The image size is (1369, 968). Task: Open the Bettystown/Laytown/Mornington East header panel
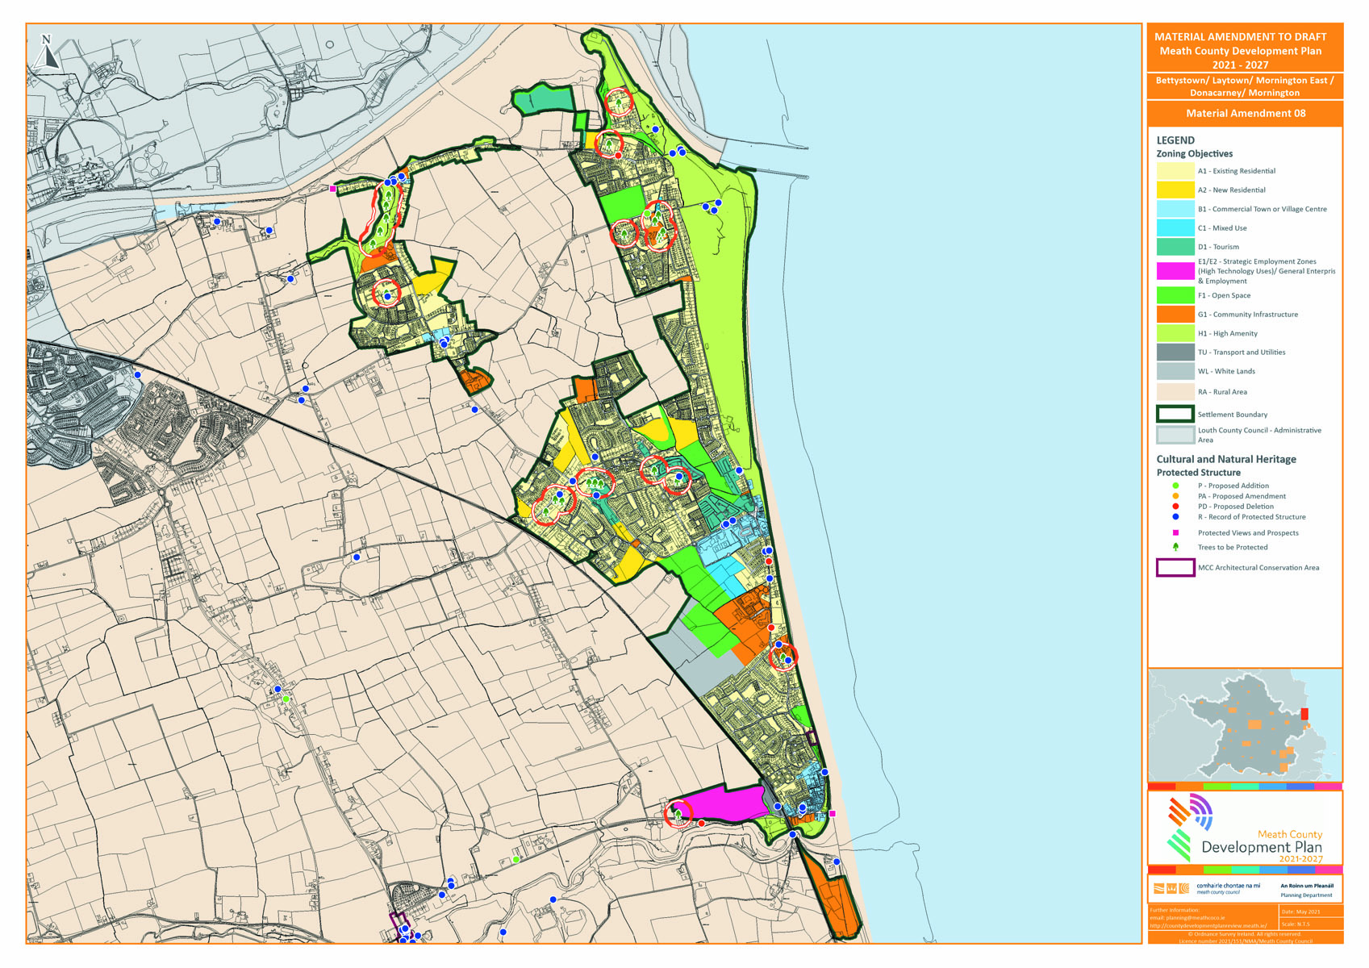1247,87
